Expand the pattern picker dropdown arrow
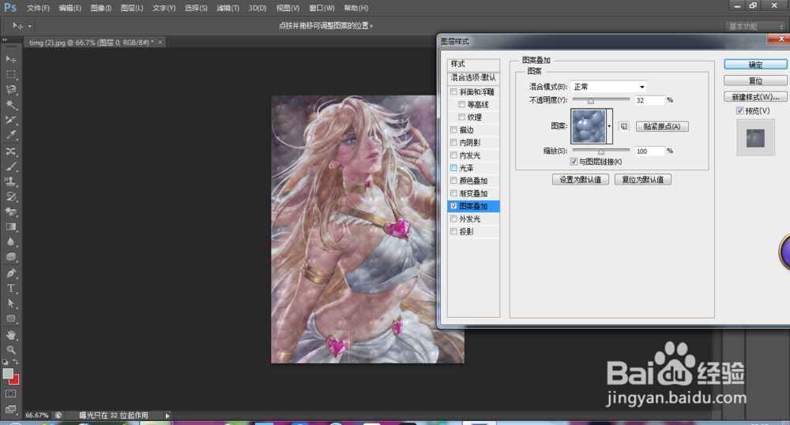This screenshot has width=790, height=425. 610,126
